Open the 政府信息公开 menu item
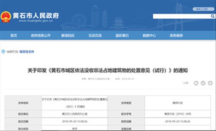 (x=41, y=36)
